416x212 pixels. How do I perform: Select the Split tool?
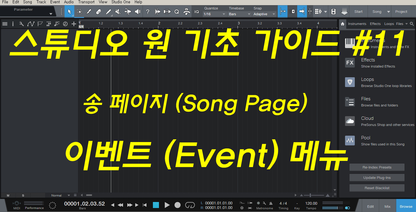coord(89,12)
